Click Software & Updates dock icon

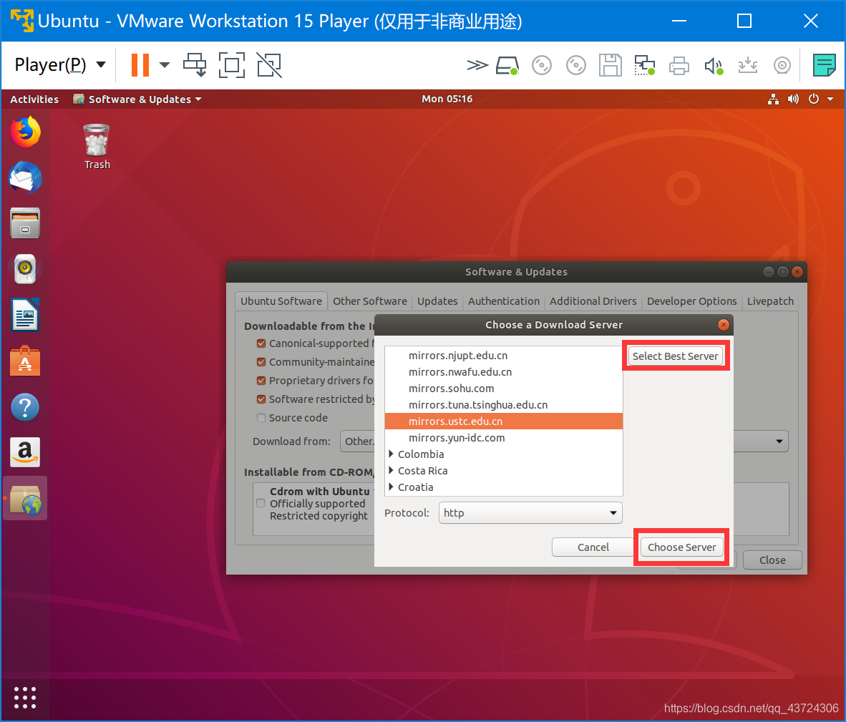pos(25,499)
